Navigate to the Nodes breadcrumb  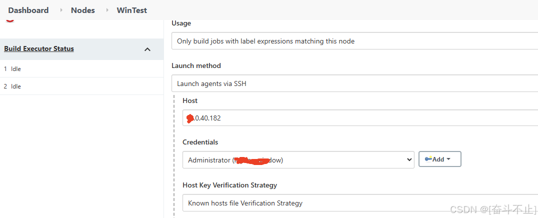[x=82, y=10]
